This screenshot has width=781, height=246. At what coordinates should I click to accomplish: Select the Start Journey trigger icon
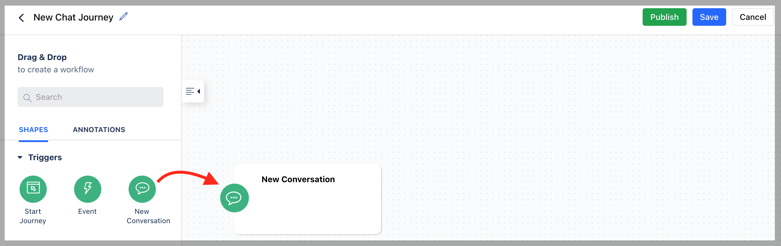pos(33,189)
